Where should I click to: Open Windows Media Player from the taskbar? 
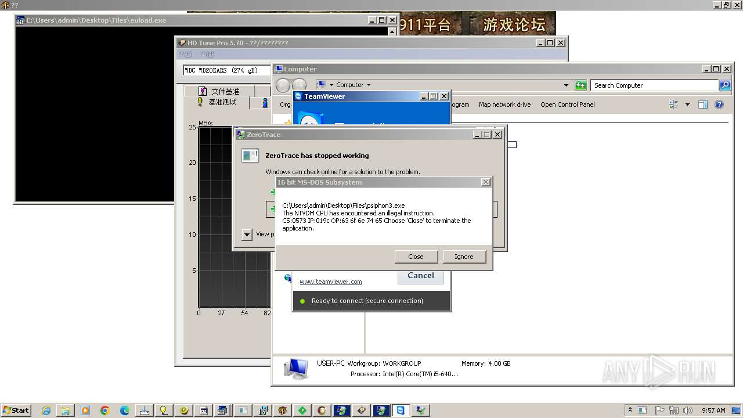(x=85, y=410)
